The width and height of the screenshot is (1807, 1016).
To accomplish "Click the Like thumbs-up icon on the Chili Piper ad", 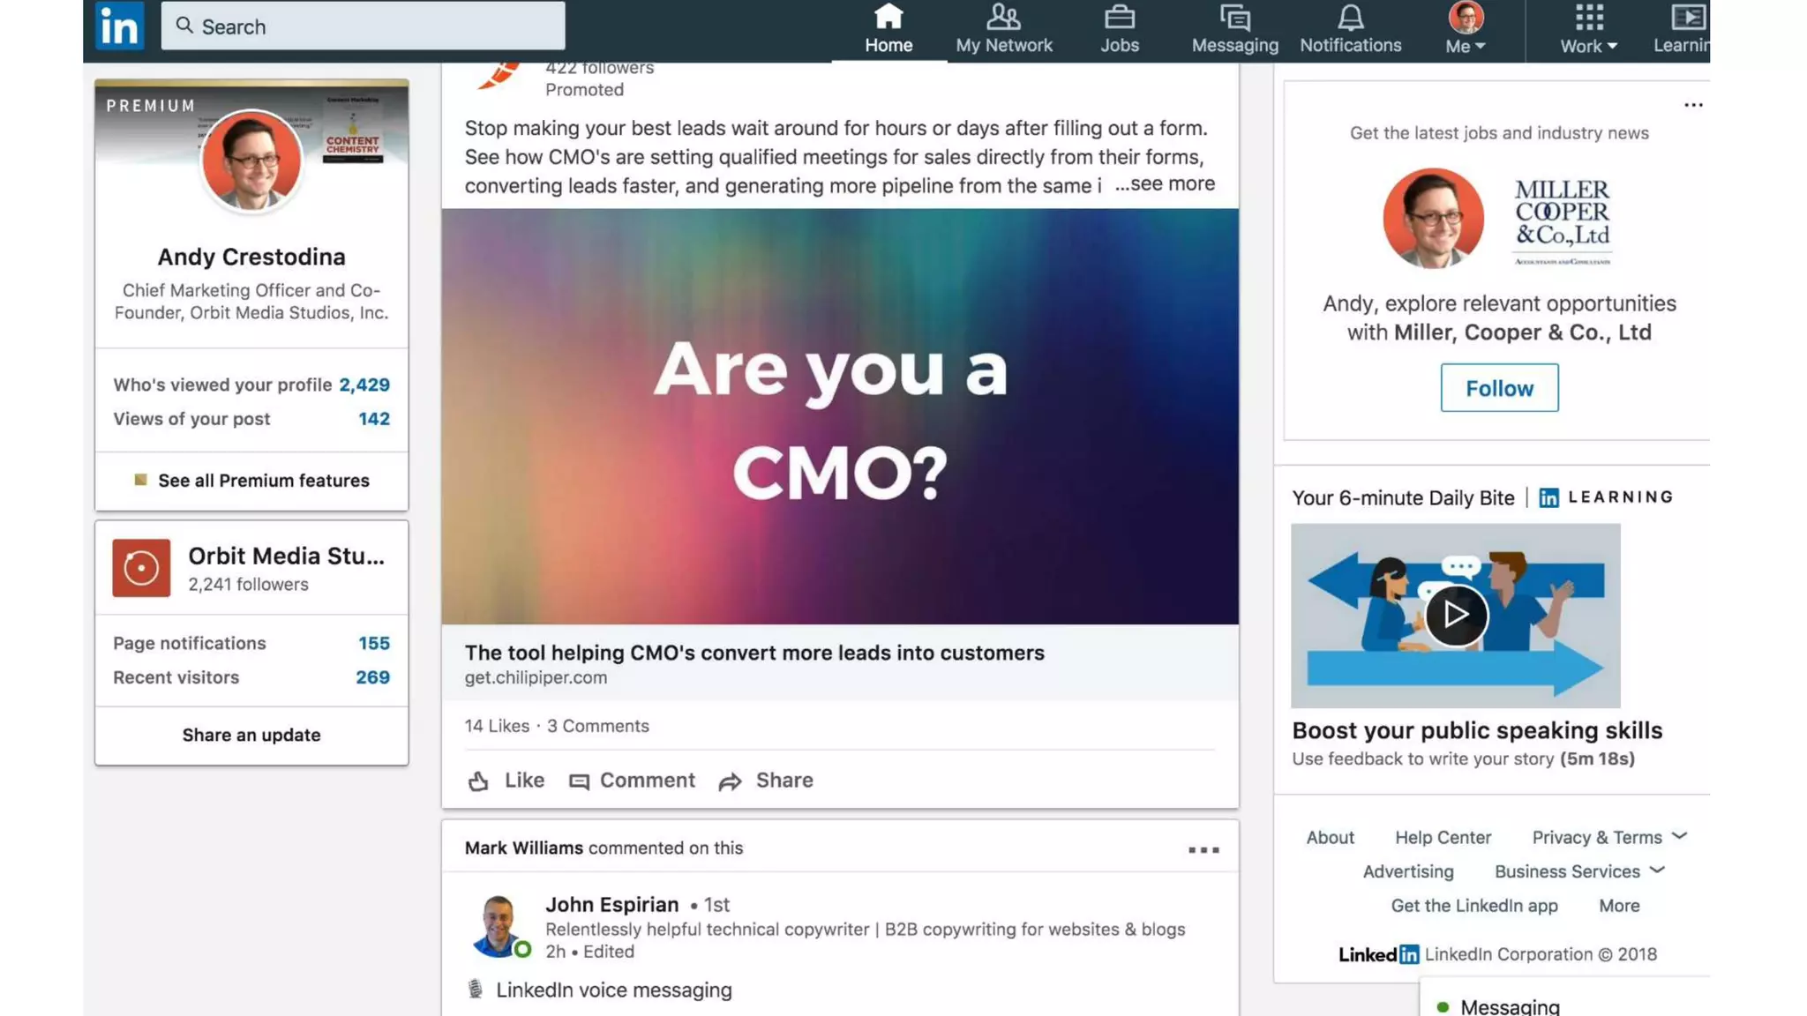I will pos(478,781).
